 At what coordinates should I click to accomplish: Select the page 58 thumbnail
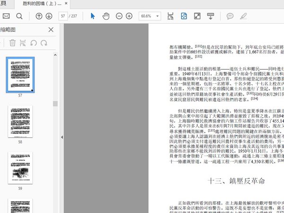coord(20,122)
